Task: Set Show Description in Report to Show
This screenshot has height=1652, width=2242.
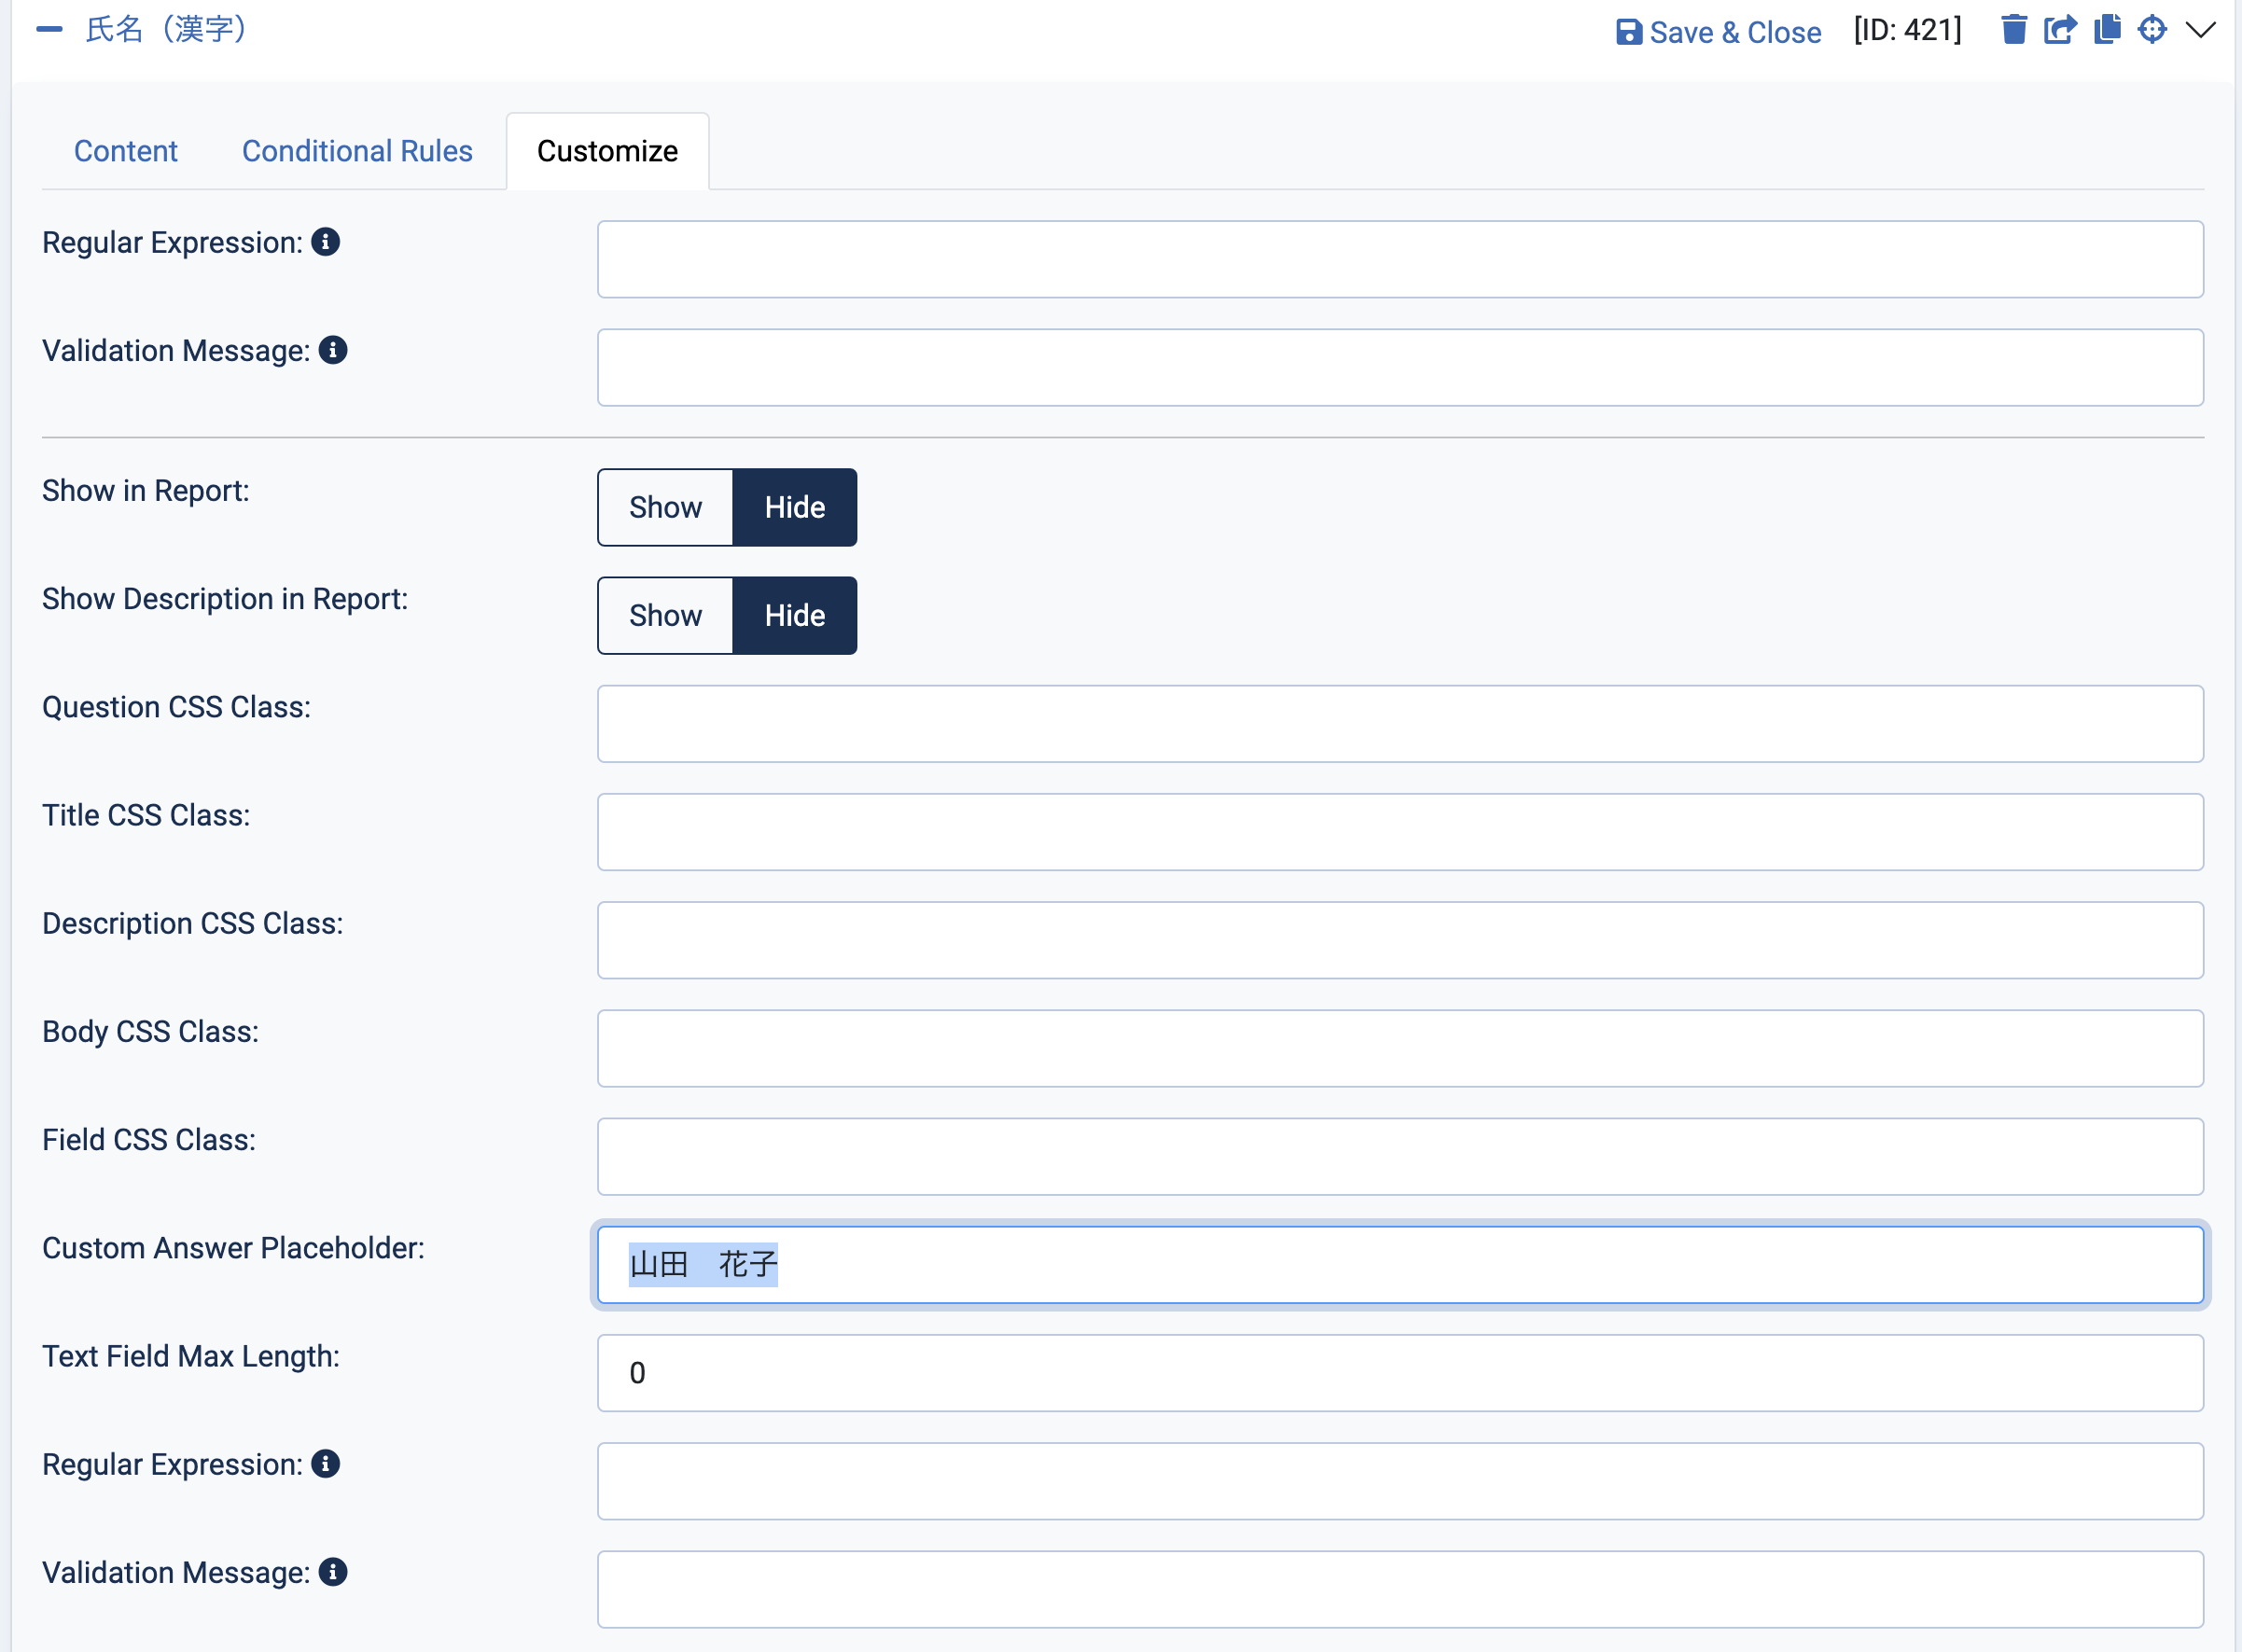Action: click(x=665, y=615)
